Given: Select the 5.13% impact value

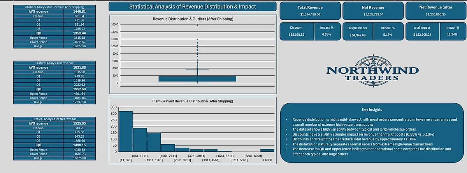Looking at the screenshot, I should (x=387, y=35).
